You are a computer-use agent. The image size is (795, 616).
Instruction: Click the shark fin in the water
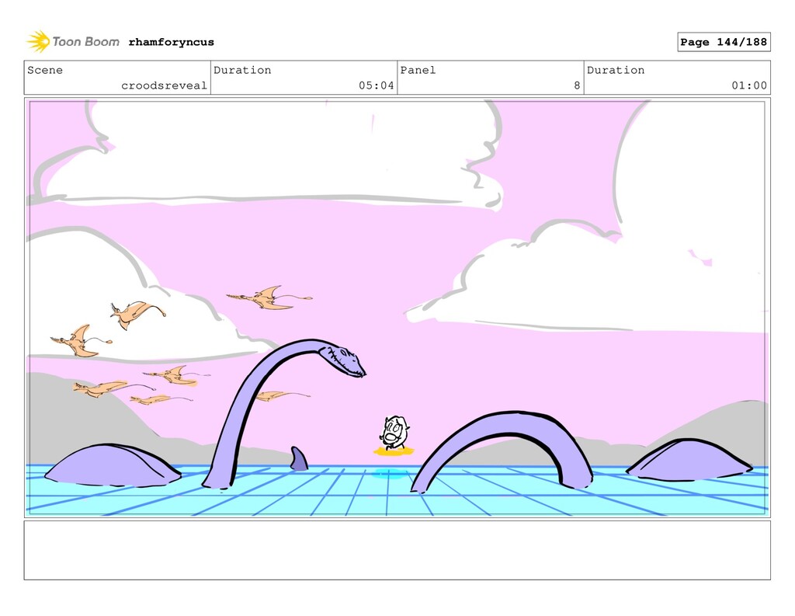(299, 458)
